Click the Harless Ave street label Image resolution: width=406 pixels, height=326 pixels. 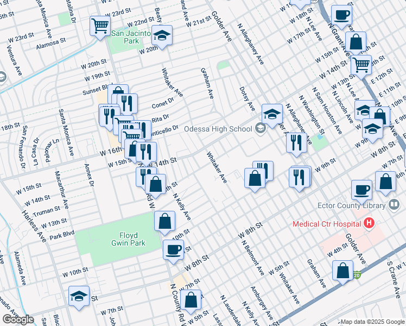pyautogui.click(x=34, y=226)
